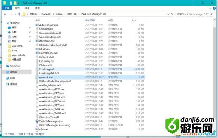Click the Game breadcrumb in path

[59, 14]
